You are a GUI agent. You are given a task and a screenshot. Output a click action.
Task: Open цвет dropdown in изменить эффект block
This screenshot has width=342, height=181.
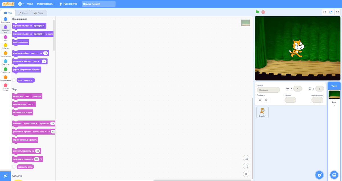(x=34, y=53)
